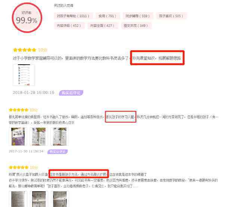Filter by 内容详细 (452) tag
The image size is (230, 207).
69,25
